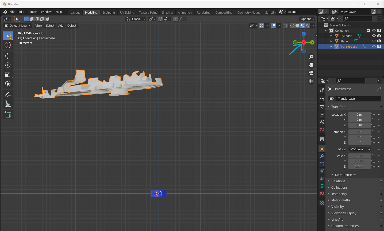Select the Move tool in toolbar
The height and width of the screenshot is (231, 384).
[x=8, y=56]
